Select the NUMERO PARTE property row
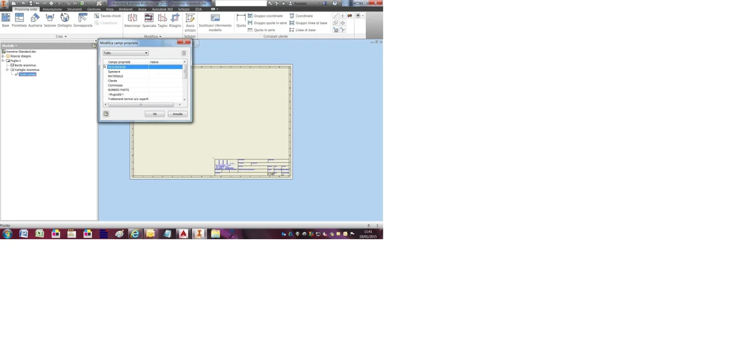This screenshot has width=753, height=344. point(143,90)
